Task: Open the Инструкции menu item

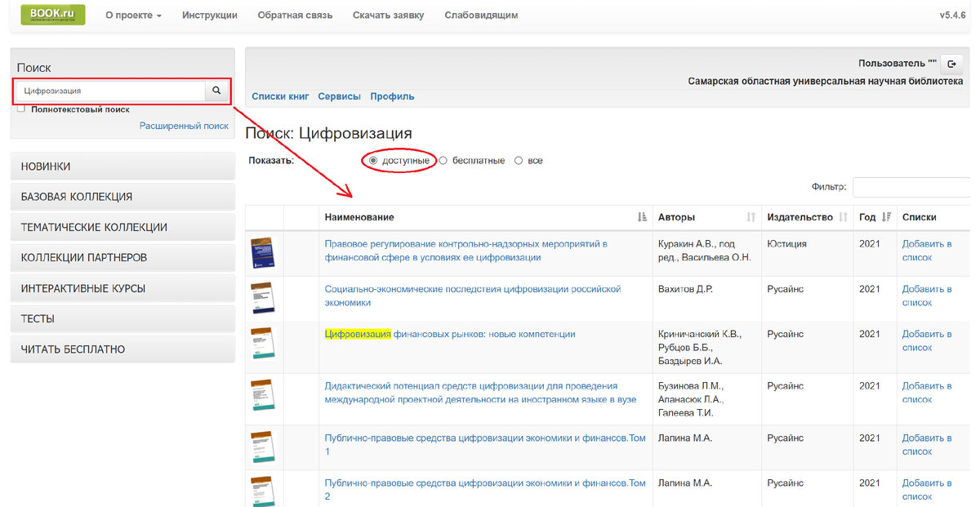Action: pyautogui.click(x=210, y=16)
